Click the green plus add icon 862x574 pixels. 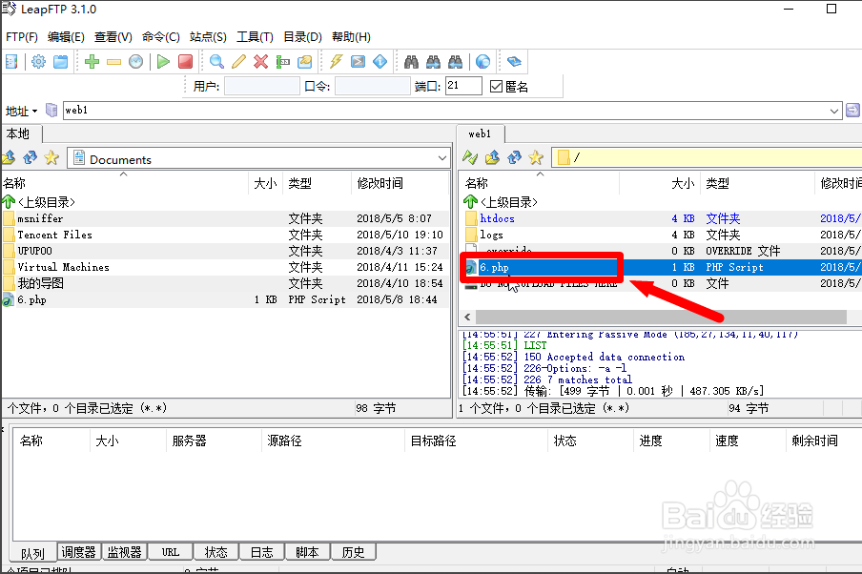pos(92,62)
